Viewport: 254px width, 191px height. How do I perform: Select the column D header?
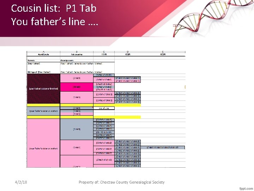click(x=128, y=52)
